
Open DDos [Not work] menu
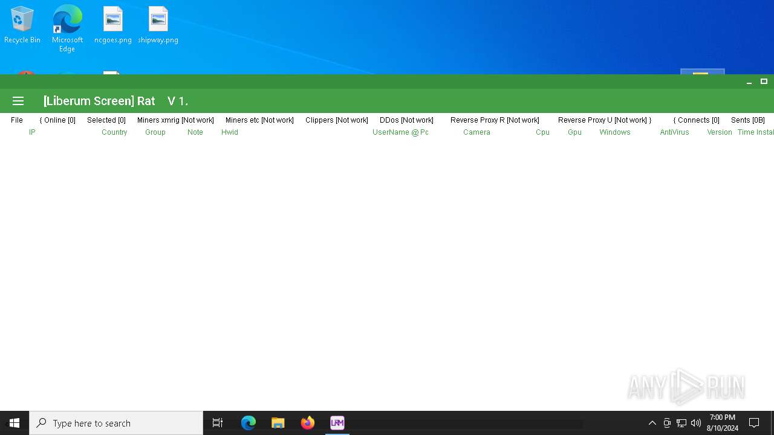(406, 120)
